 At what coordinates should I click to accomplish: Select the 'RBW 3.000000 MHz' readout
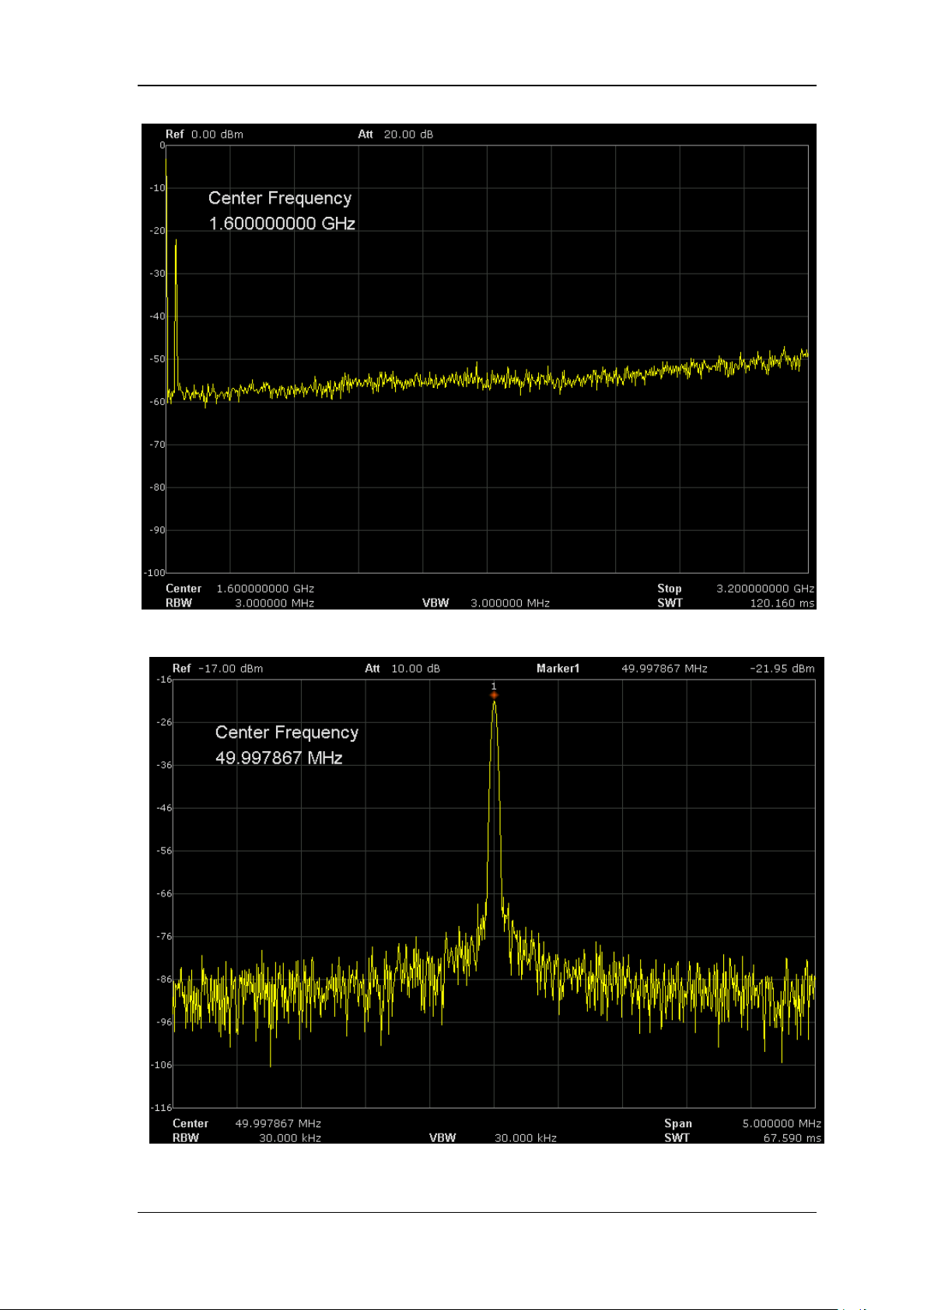(240, 603)
